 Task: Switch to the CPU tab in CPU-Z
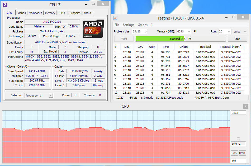(9, 13)
